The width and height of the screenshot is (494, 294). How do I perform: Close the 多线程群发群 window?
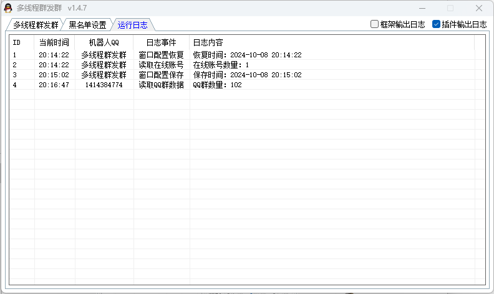tap(478, 8)
